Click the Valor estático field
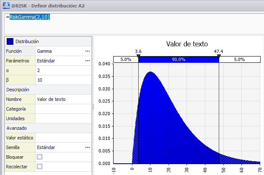Screen dimensions: 264x175 [63, 138]
